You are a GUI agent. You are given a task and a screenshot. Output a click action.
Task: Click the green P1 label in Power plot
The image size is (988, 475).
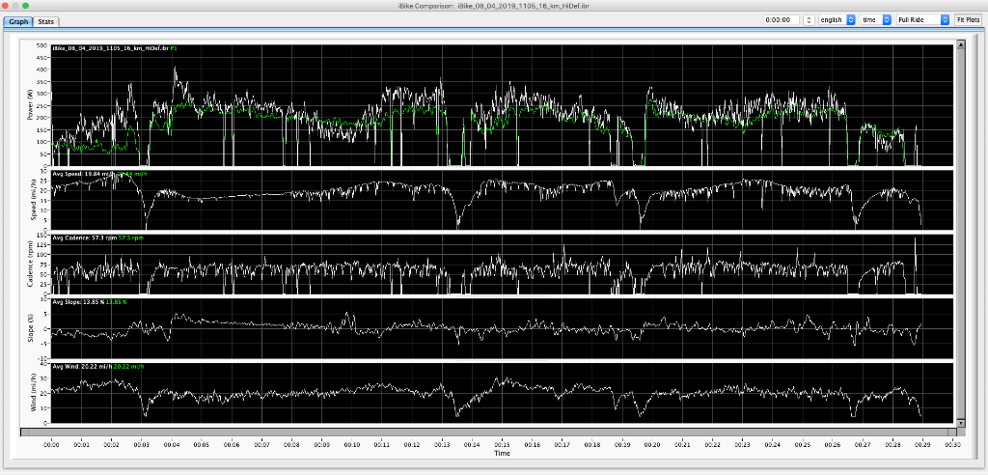173,48
